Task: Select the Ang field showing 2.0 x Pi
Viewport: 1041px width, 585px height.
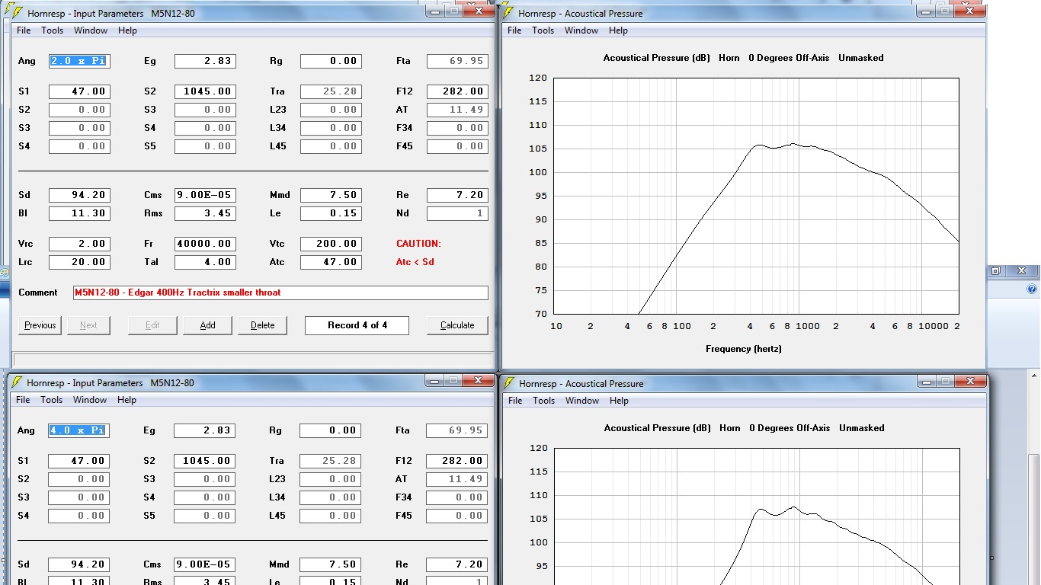Action: coord(79,61)
